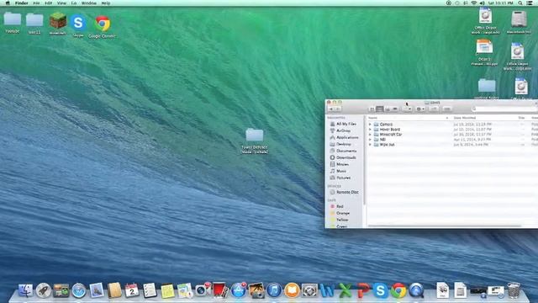Go back in the Finder window
Viewport: 538px width, 303px height.
(x=331, y=109)
